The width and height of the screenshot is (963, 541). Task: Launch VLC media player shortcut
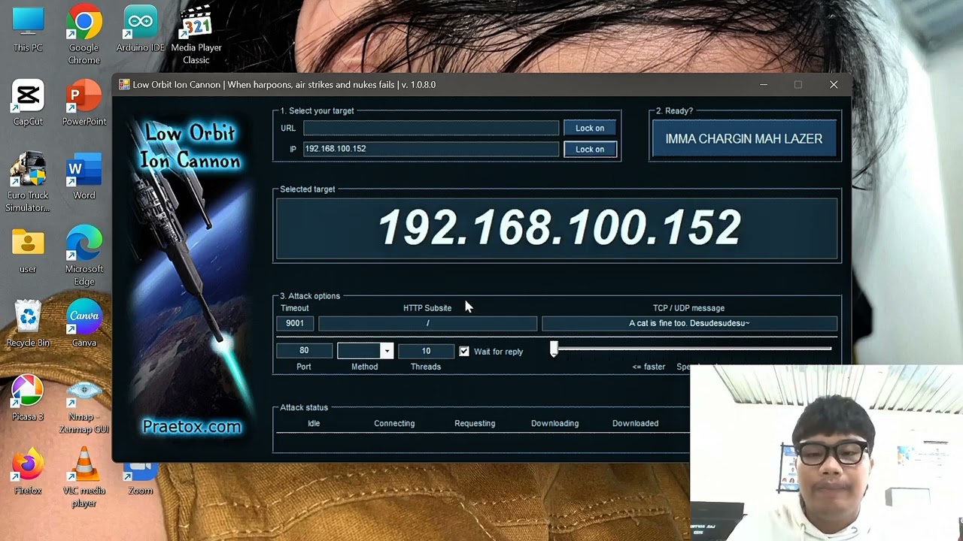84,477
